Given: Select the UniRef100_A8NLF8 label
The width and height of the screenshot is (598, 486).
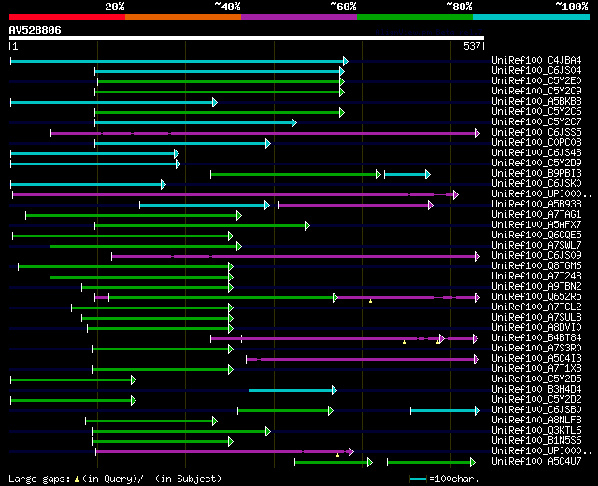Looking at the screenshot, I should 536,421.
